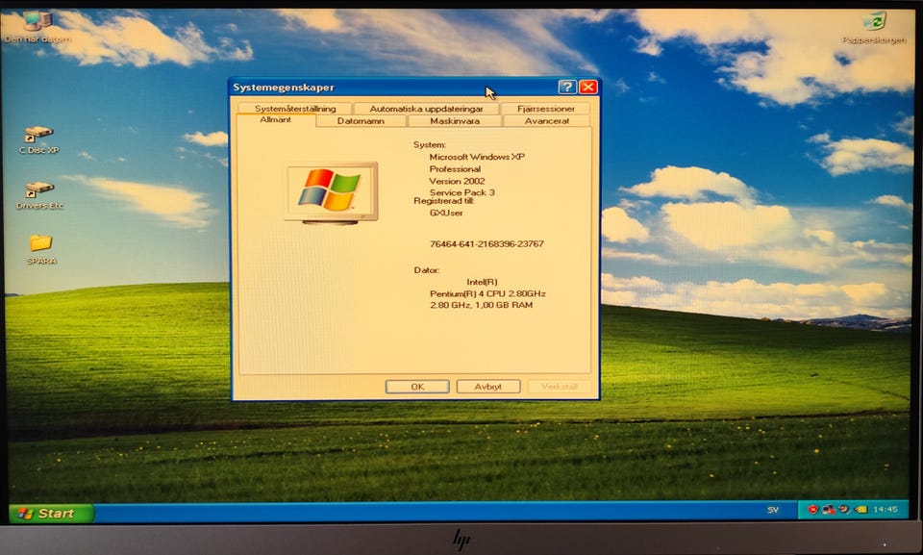923x555 pixels.
Task: Click the red security shield tray icon
Action: [x=813, y=509]
